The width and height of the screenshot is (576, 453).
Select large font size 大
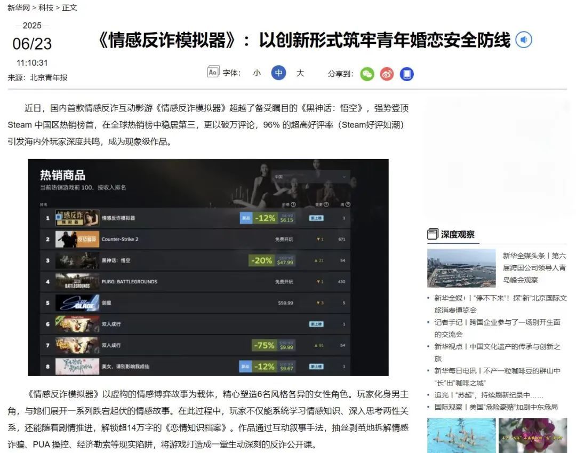[300, 73]
